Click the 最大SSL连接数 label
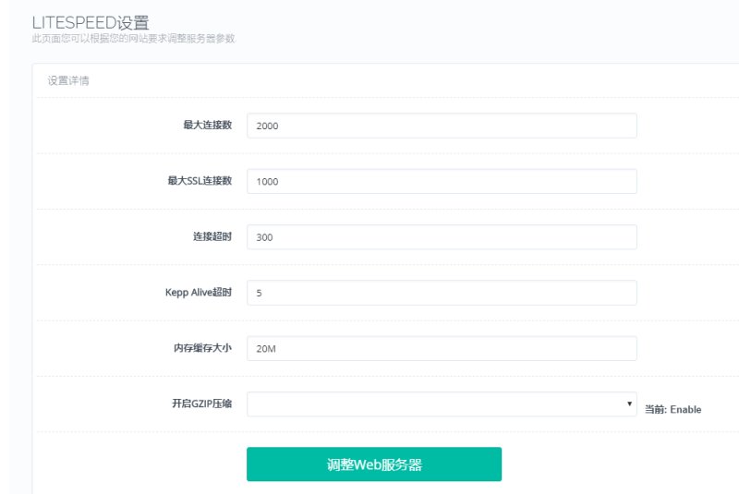The width and height of the screenshot is (739, 494). click(x=200, y=180)
